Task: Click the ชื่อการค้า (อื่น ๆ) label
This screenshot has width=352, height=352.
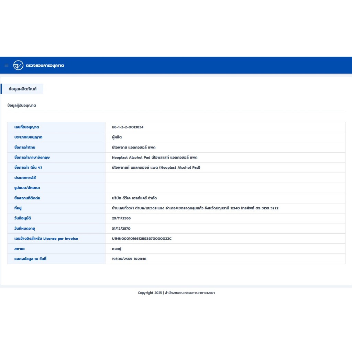Action: 28,167
